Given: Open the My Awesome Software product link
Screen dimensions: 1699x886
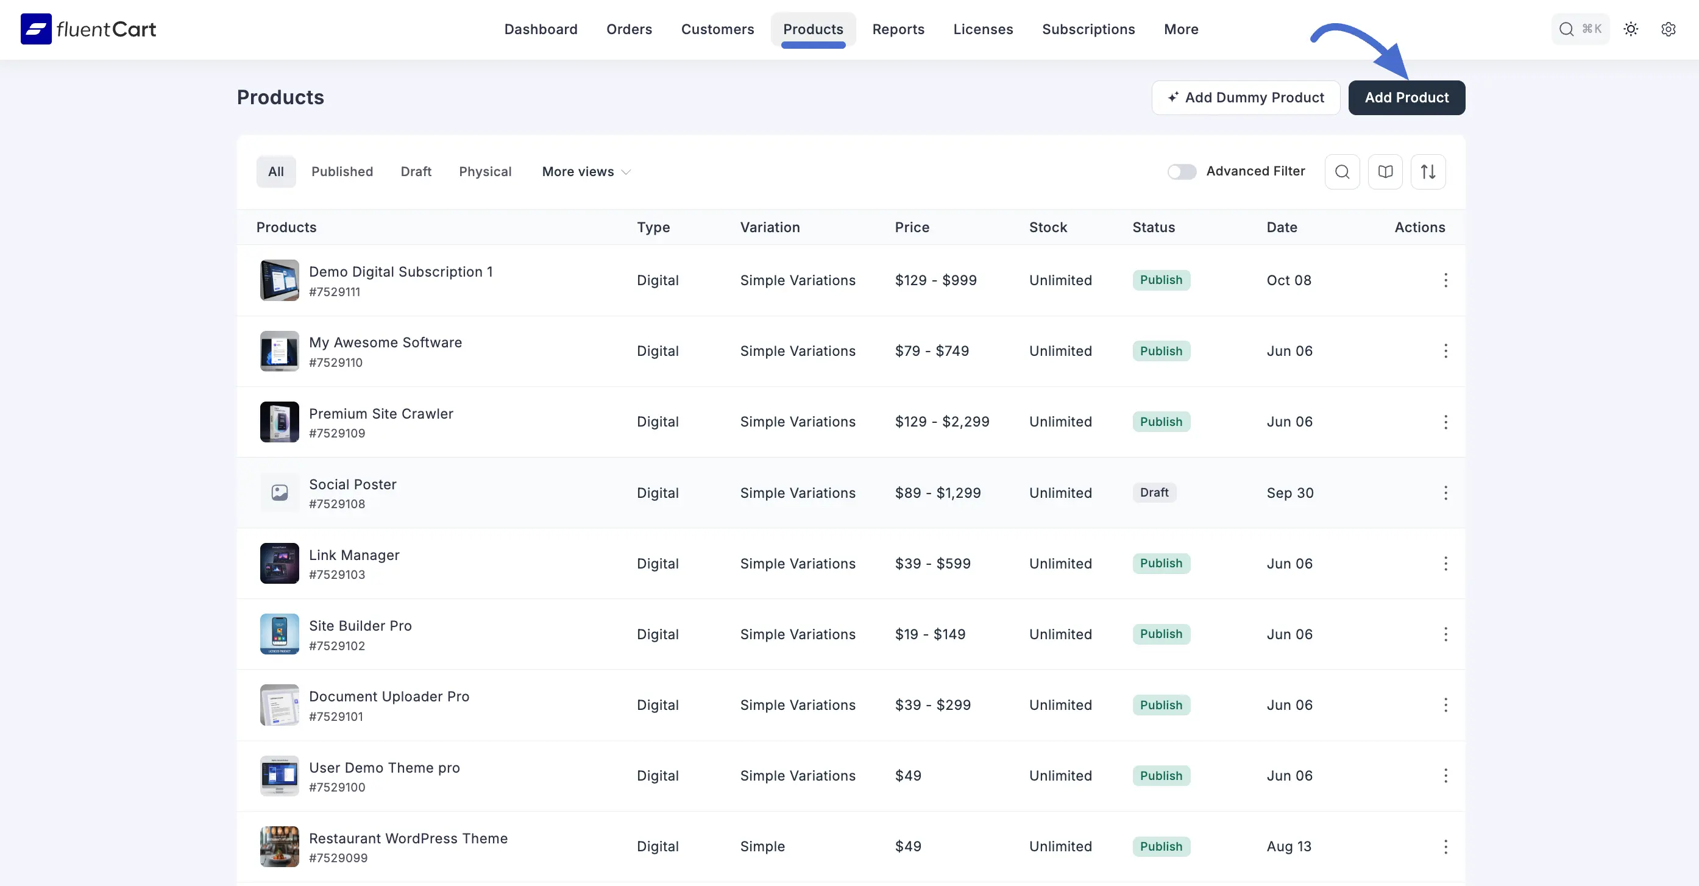Looking at the screenshot, I should tap(385, 342).
